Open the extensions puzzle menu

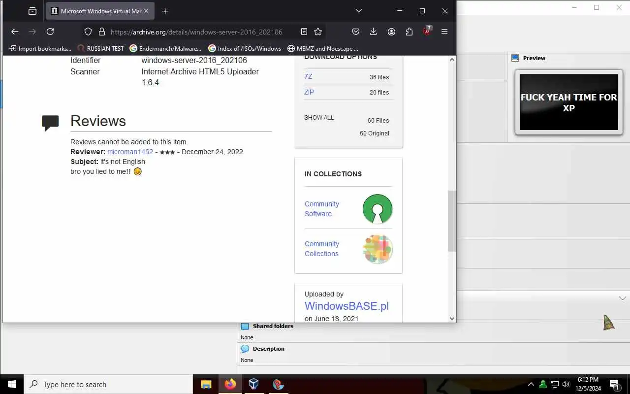click(x=409, y=32)
